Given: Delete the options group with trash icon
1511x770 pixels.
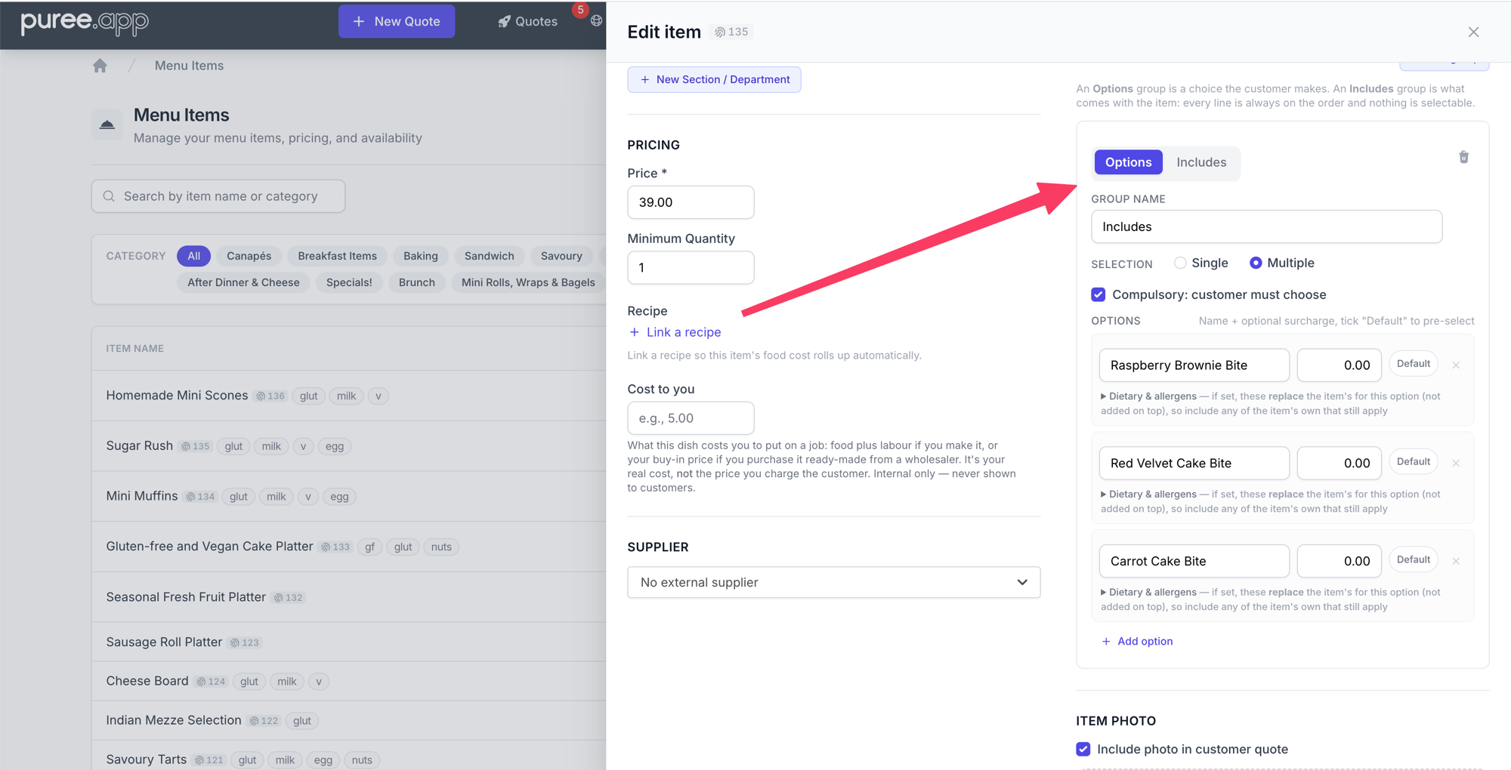Looking at the screenshot, I should [x=1463, y=157].
